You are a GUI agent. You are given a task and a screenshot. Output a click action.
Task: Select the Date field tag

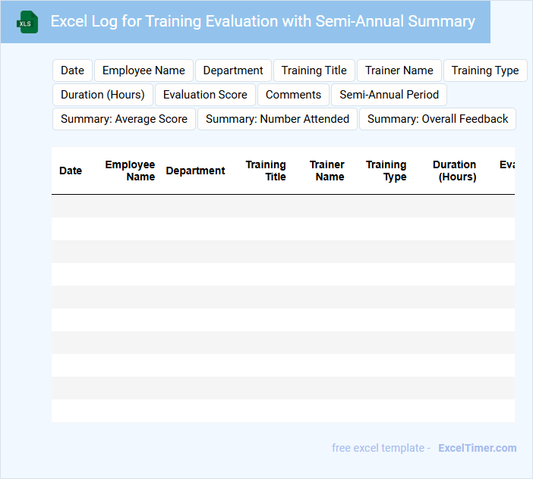[72, 70]
